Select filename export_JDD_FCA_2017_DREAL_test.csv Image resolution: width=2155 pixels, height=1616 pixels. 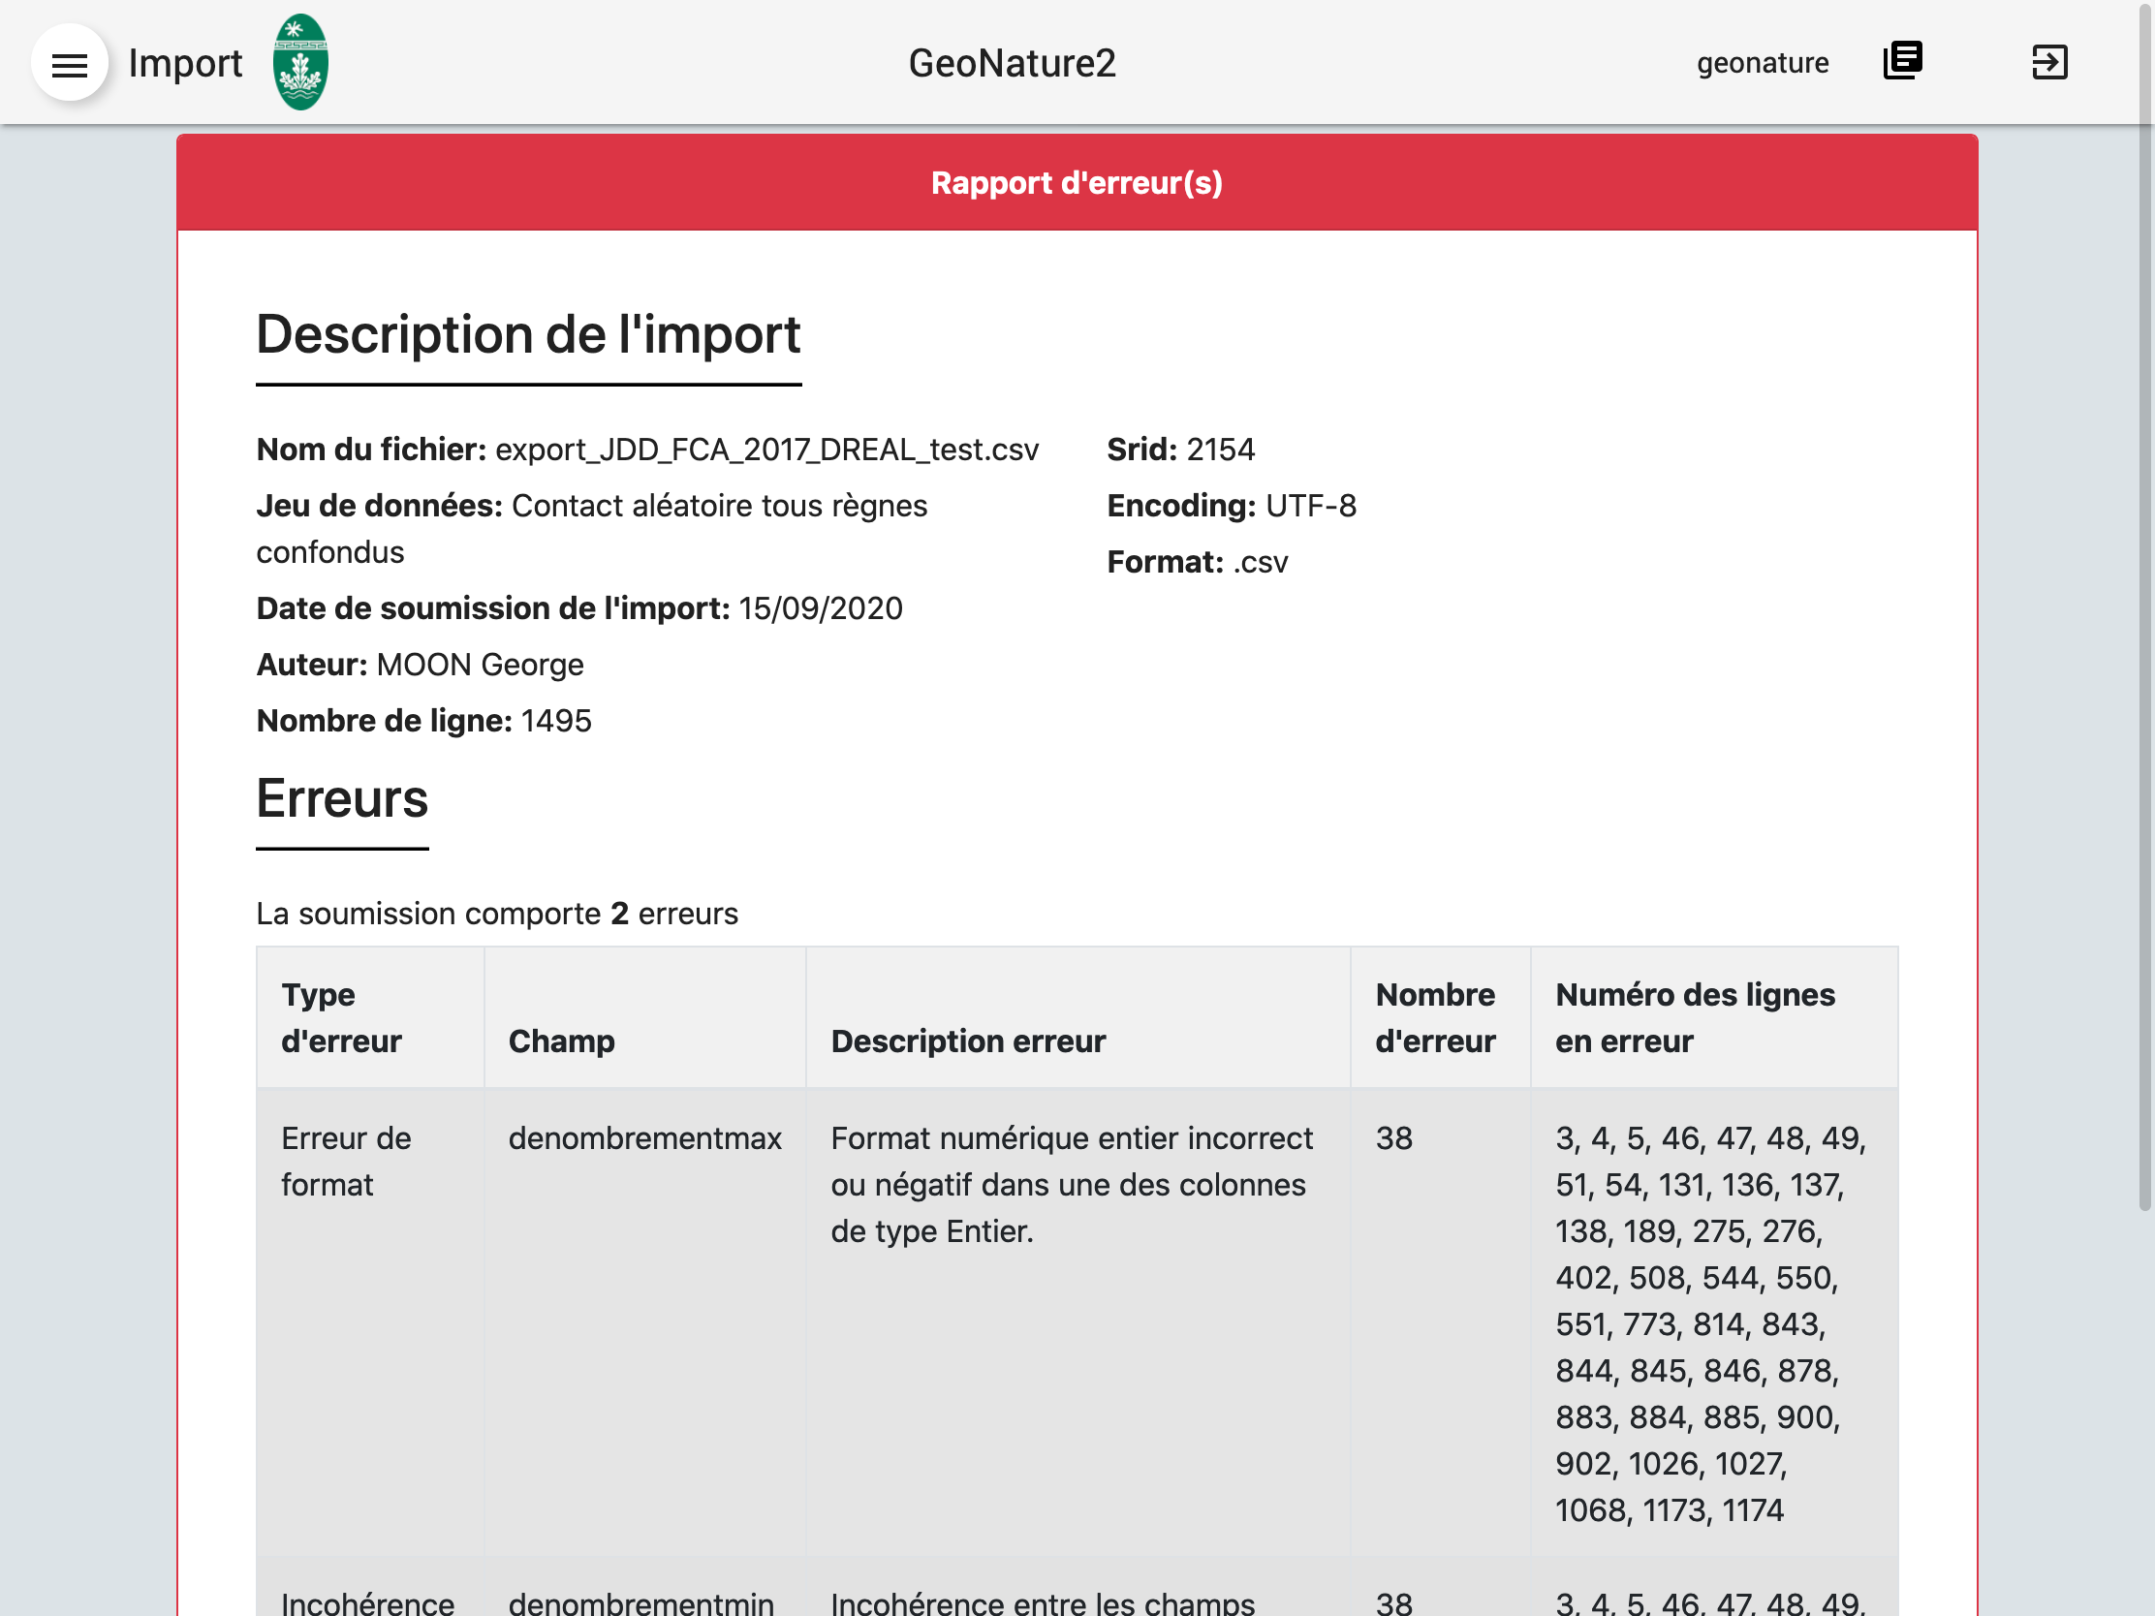[x=766, y=451]
